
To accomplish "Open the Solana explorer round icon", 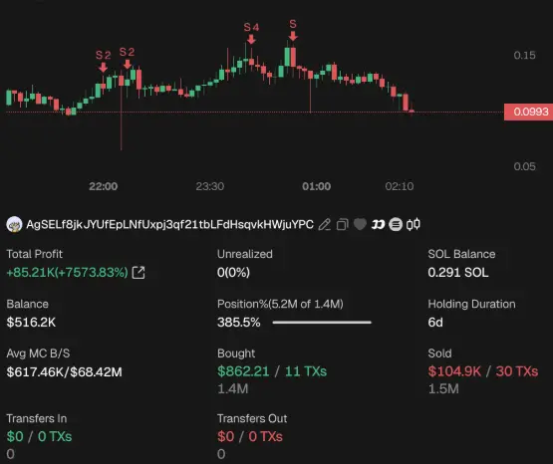I will pyautogui.click(x=396, y=224).
